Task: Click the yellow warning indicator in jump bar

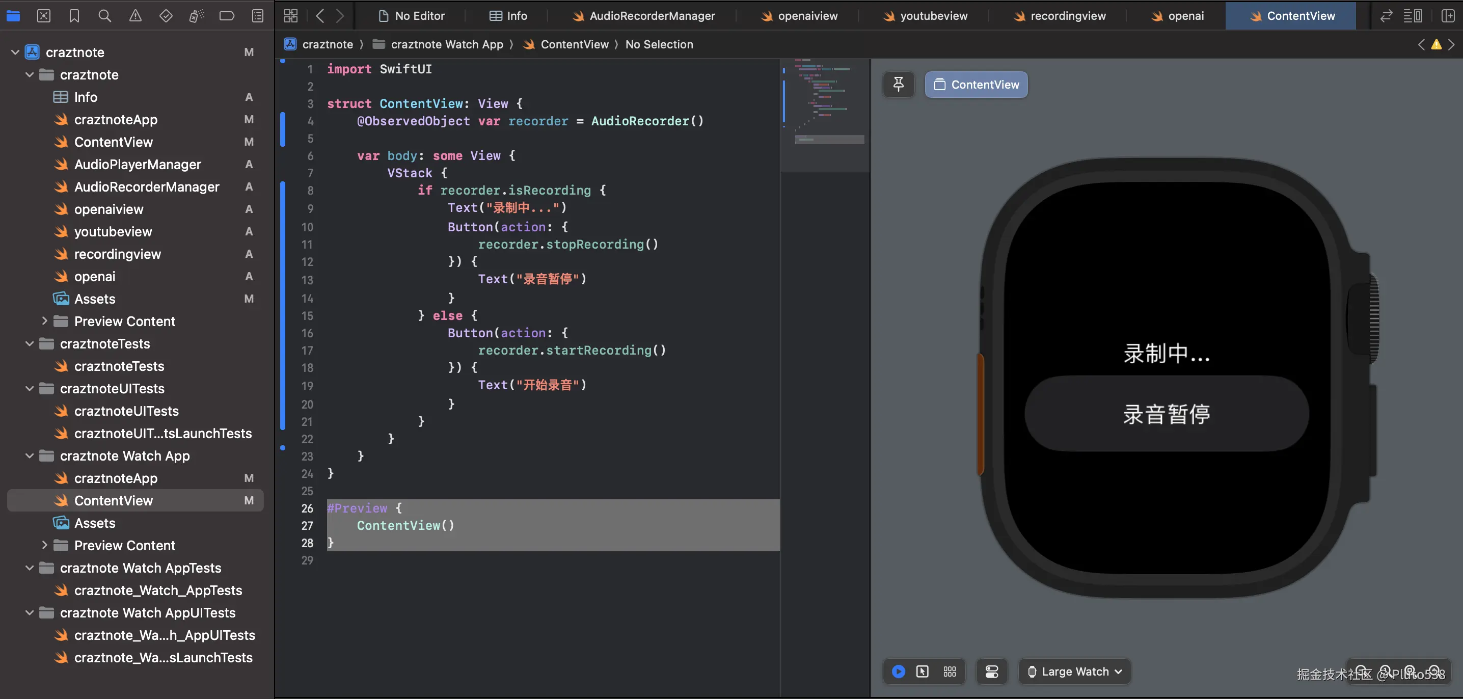Action: [1435, 44]
